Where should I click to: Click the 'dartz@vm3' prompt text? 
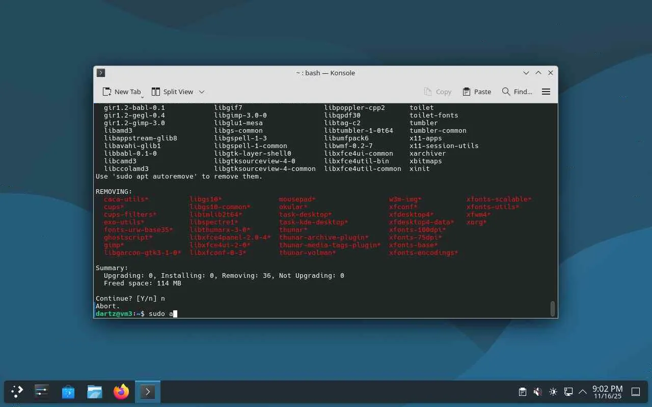pos(114,314)
